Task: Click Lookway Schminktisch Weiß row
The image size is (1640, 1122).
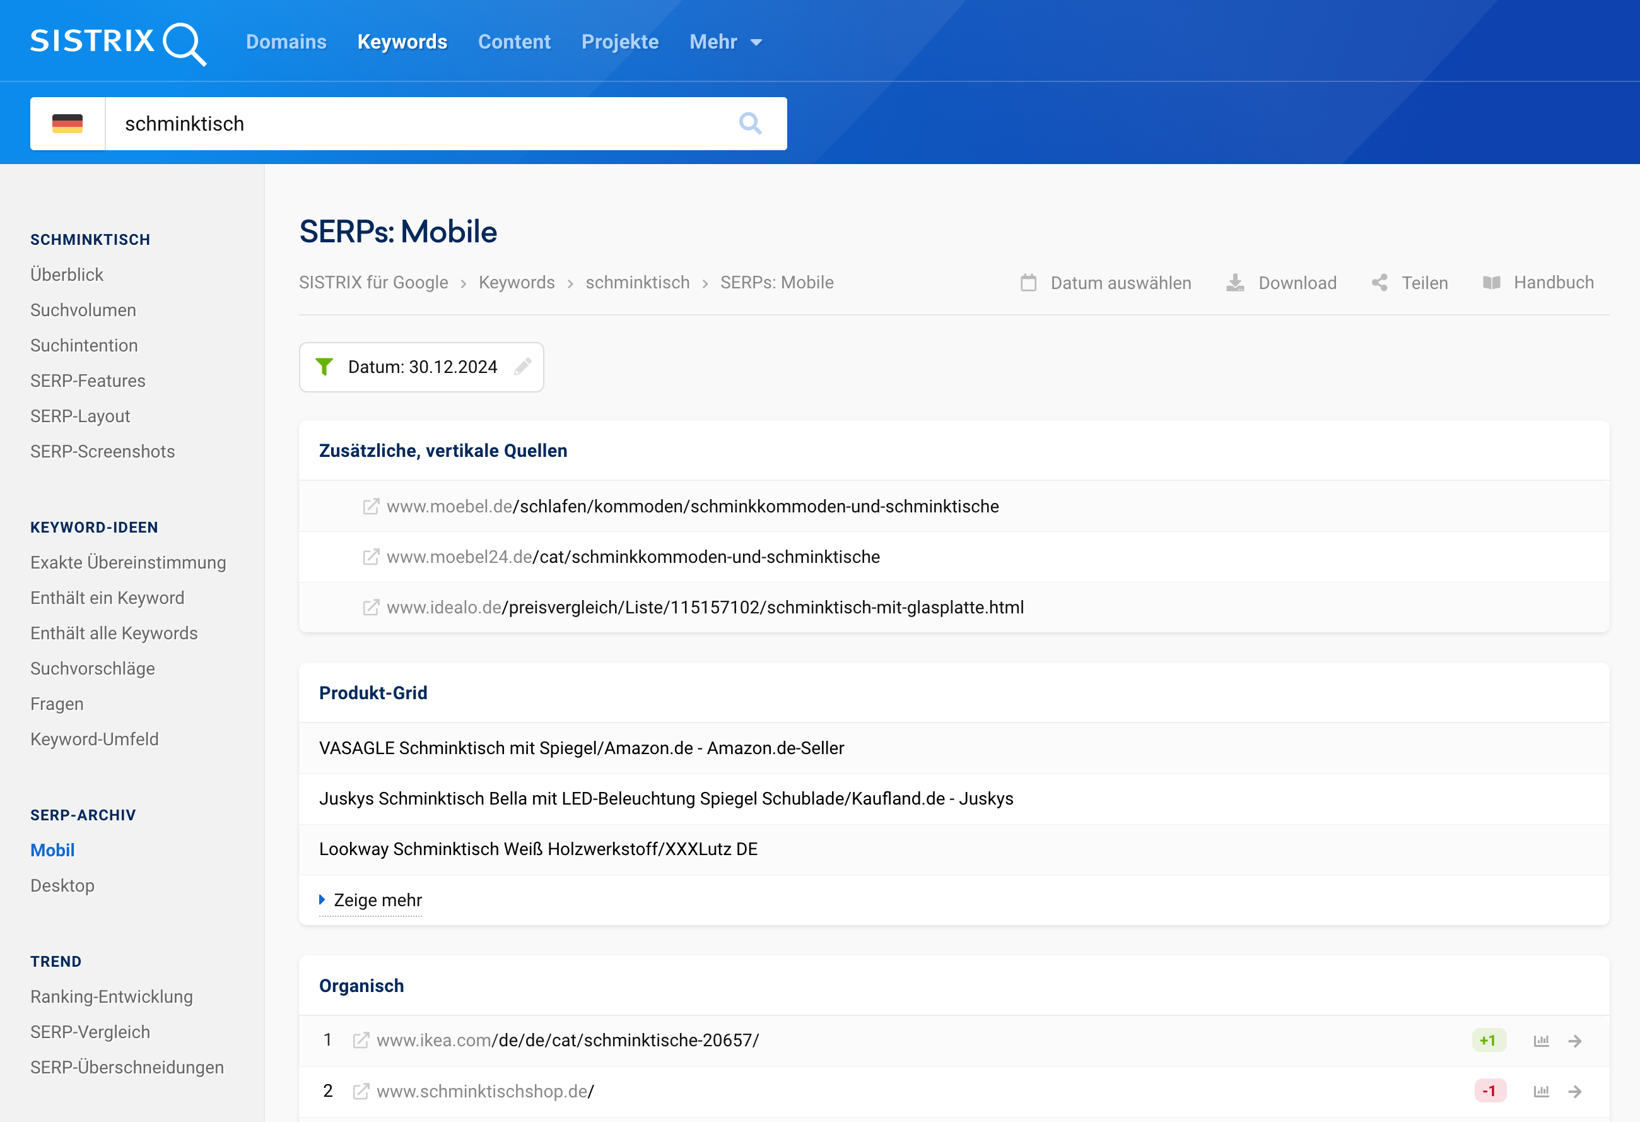Action: (x=954, y=849)
